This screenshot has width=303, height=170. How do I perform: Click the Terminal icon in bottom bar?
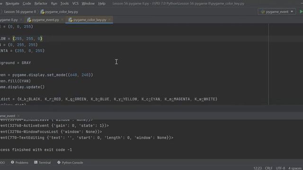pos(36,162)
